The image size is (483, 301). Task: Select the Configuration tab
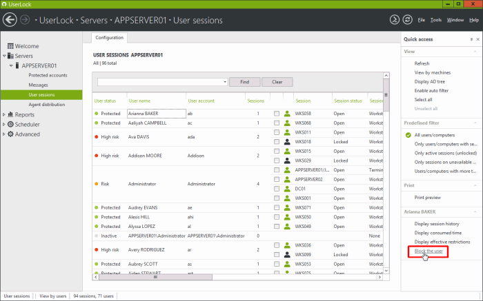[x=109, y=37]
